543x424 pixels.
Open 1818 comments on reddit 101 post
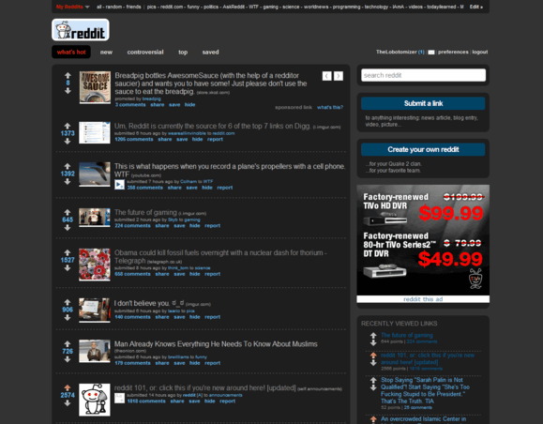[x=146, y=401]
